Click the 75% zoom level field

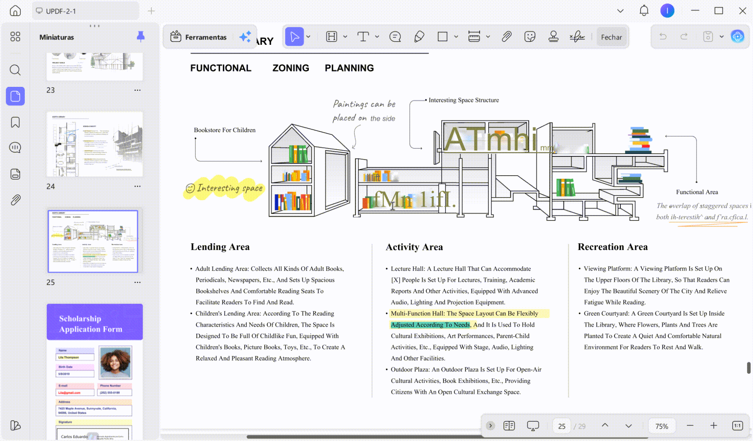[x=662, y=426]
